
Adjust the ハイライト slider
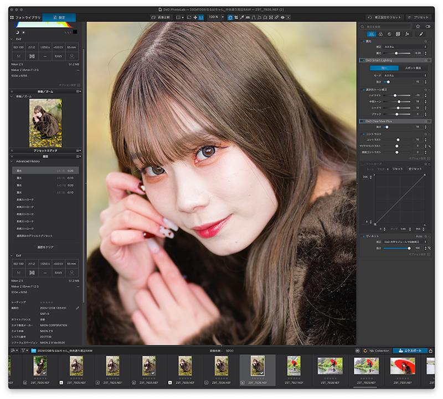[395, 95]
